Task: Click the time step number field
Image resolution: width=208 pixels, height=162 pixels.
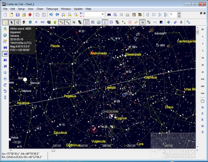Action: coord(173,14)
